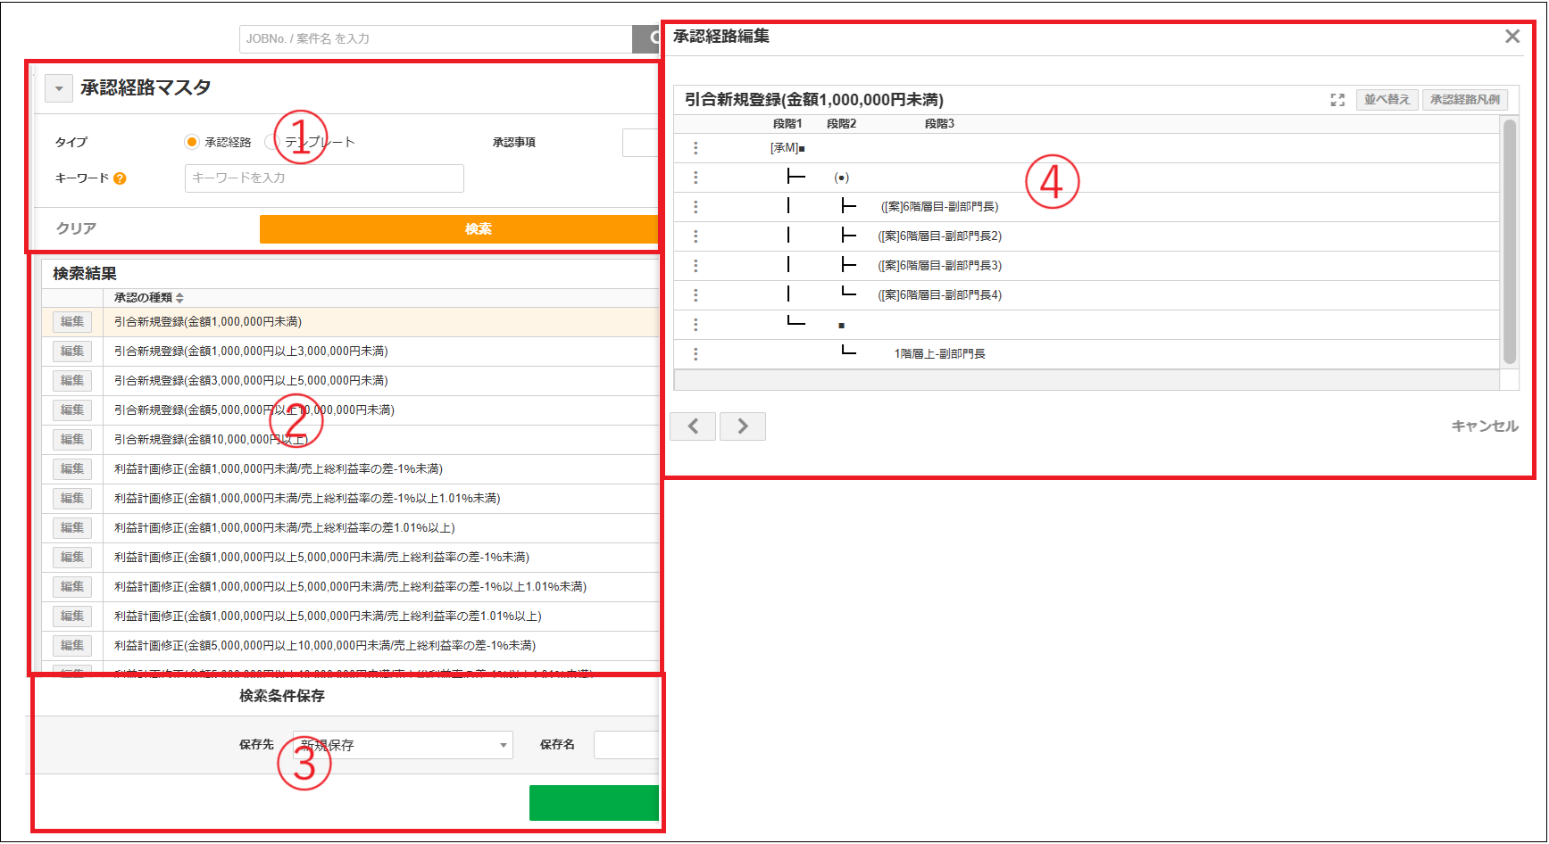Click the キーワード input field
Screen dimensions: 1549x844
[324, 178]
